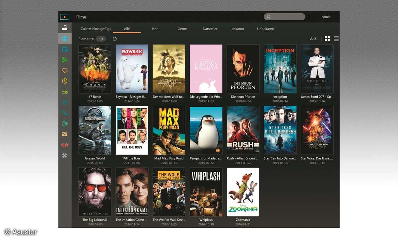
Task: Click the magnifier icon in search box
Action: 269,17
